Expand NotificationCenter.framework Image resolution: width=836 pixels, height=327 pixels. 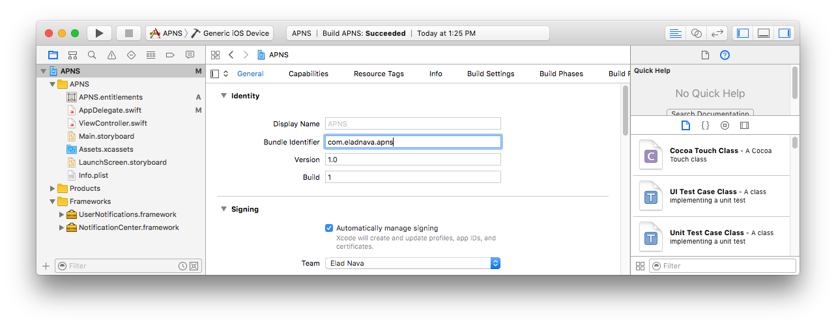click(62, 227)
